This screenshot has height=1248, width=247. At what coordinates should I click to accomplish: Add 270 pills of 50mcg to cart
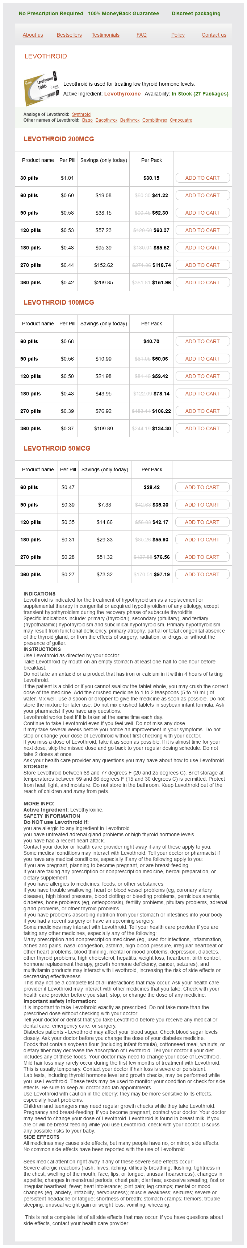point(202,557)
